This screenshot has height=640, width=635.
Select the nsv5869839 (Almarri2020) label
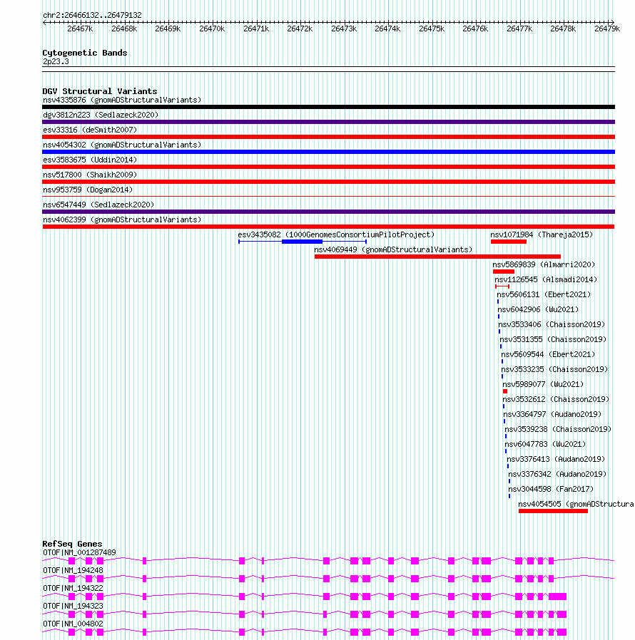[544, 264]
